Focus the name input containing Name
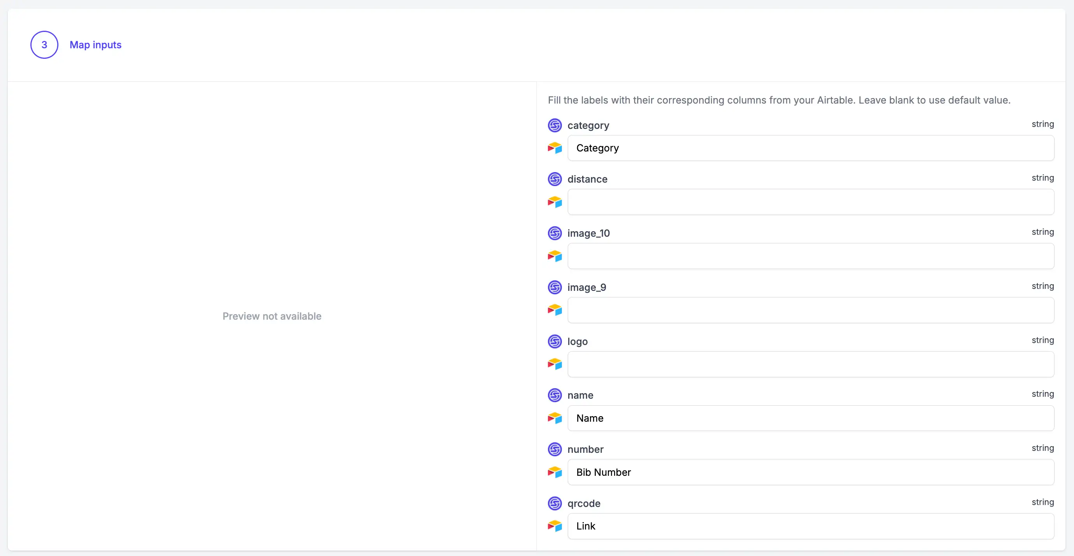1074x556 pixels. coord(810,418)
